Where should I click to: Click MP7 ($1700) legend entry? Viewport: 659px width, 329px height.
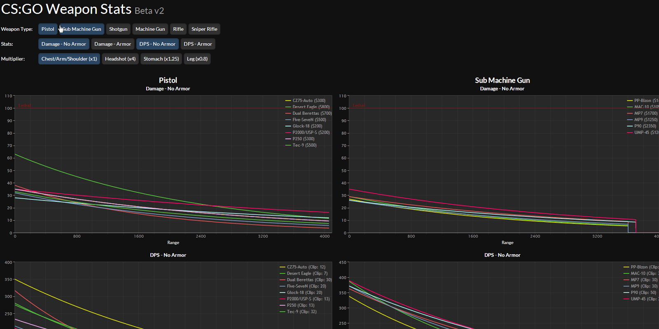[x=643, y=113]
